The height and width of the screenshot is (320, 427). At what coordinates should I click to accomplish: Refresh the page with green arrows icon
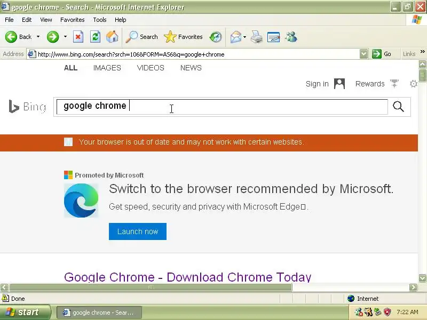tap(96, 37)
